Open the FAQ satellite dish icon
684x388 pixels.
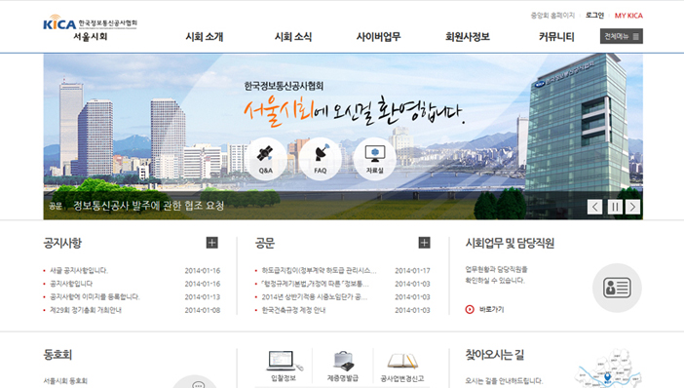coord(321,159)
